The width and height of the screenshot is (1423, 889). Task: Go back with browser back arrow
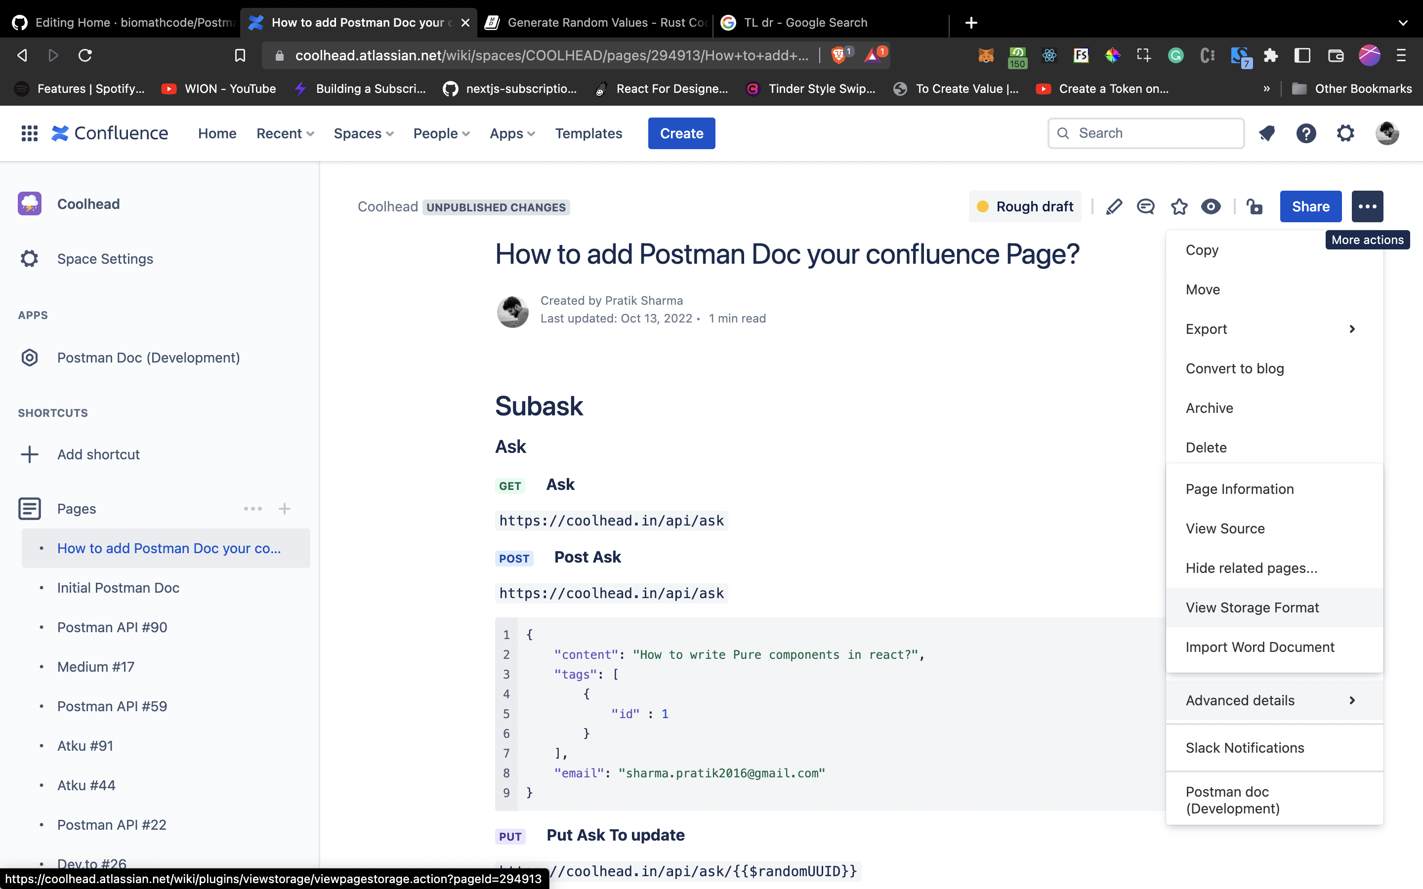pyautogui.click(x=22, y=55)
